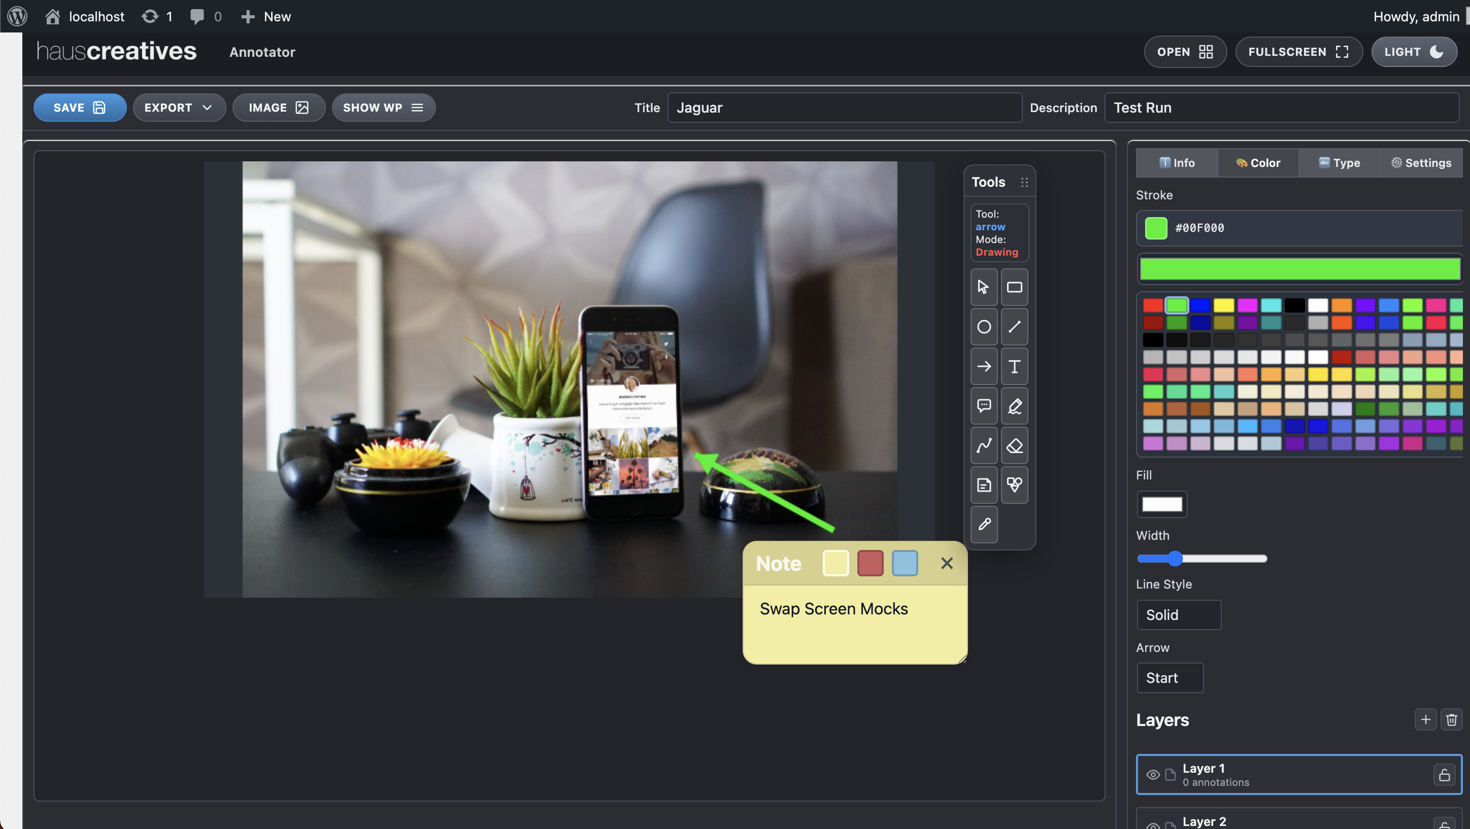
Task: Open the Line Style Solid dropdown
Action: tap(1179, 614)
